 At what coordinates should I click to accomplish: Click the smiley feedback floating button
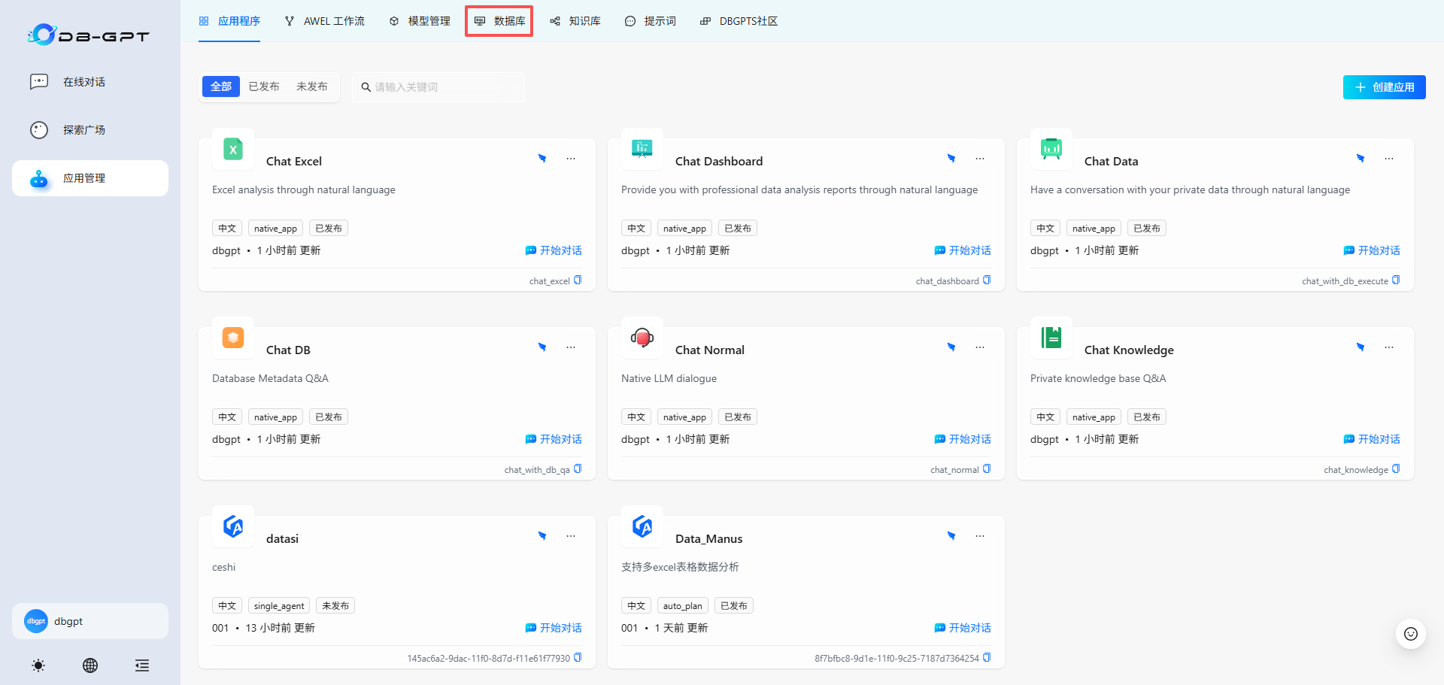(x=1410, y=634)
